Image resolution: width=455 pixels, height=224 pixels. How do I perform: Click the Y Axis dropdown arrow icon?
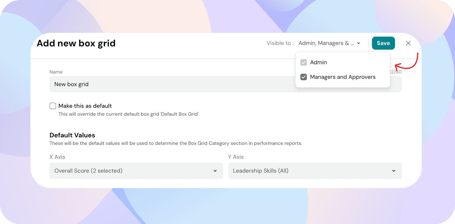point(394,171)
